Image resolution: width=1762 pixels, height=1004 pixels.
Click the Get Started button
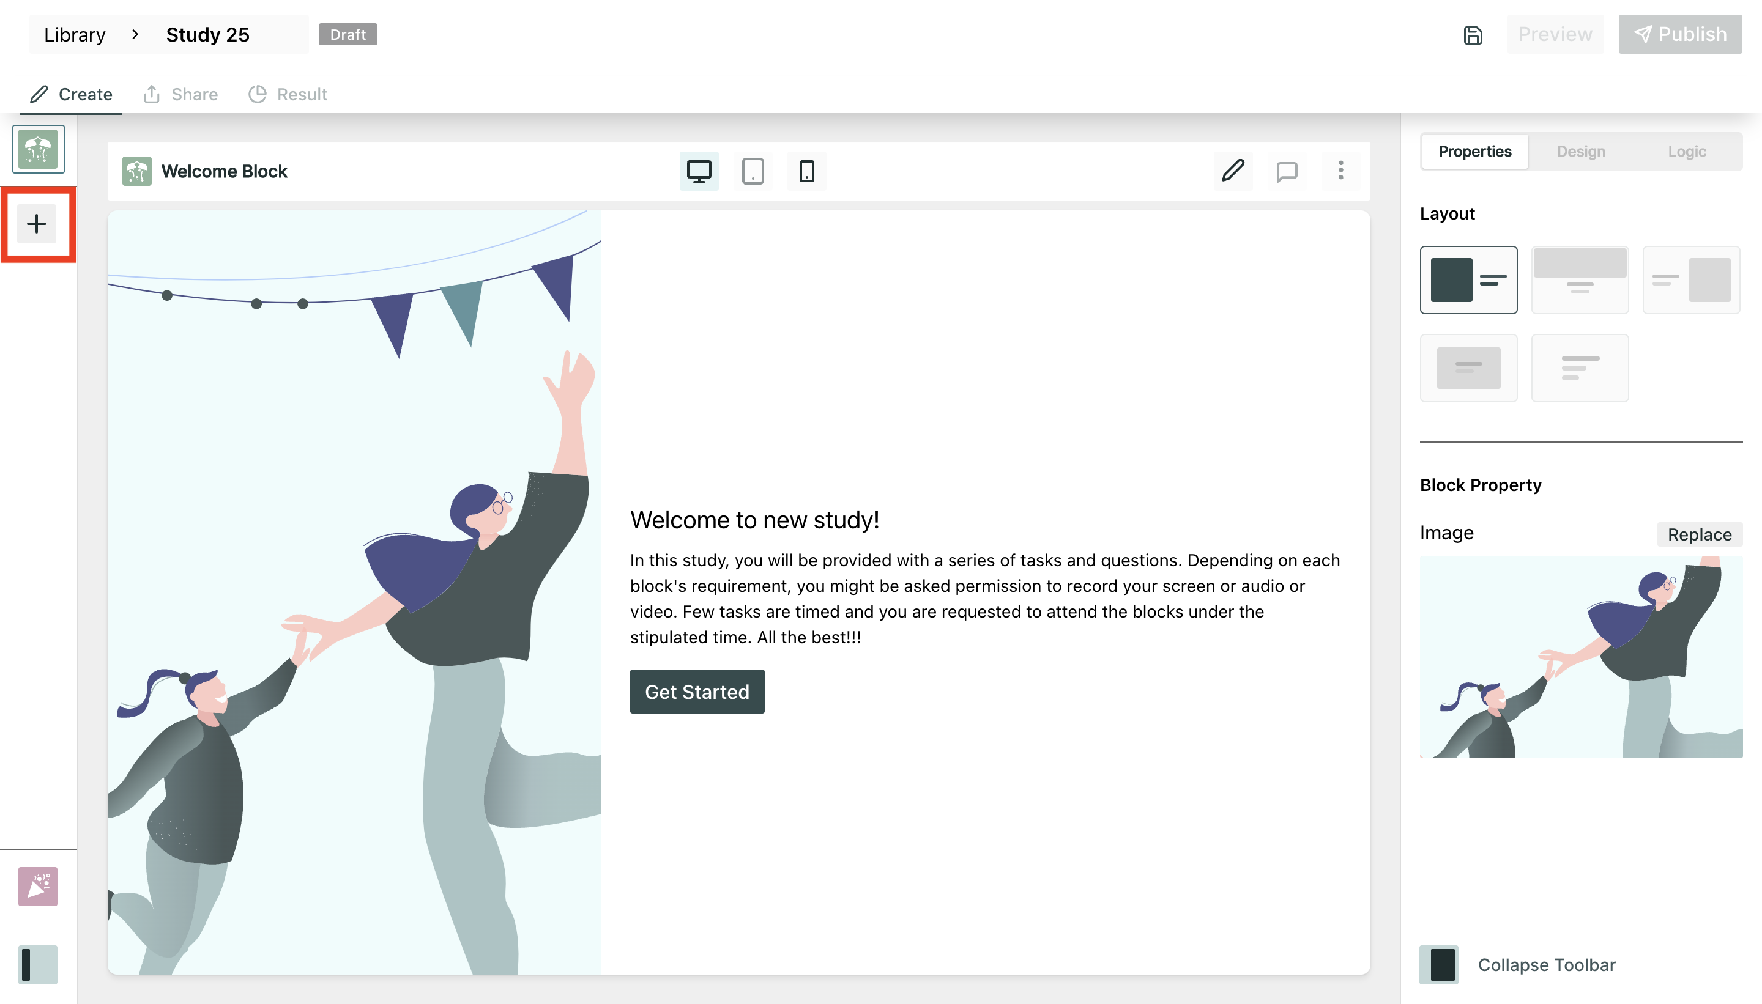click(697, 692)
